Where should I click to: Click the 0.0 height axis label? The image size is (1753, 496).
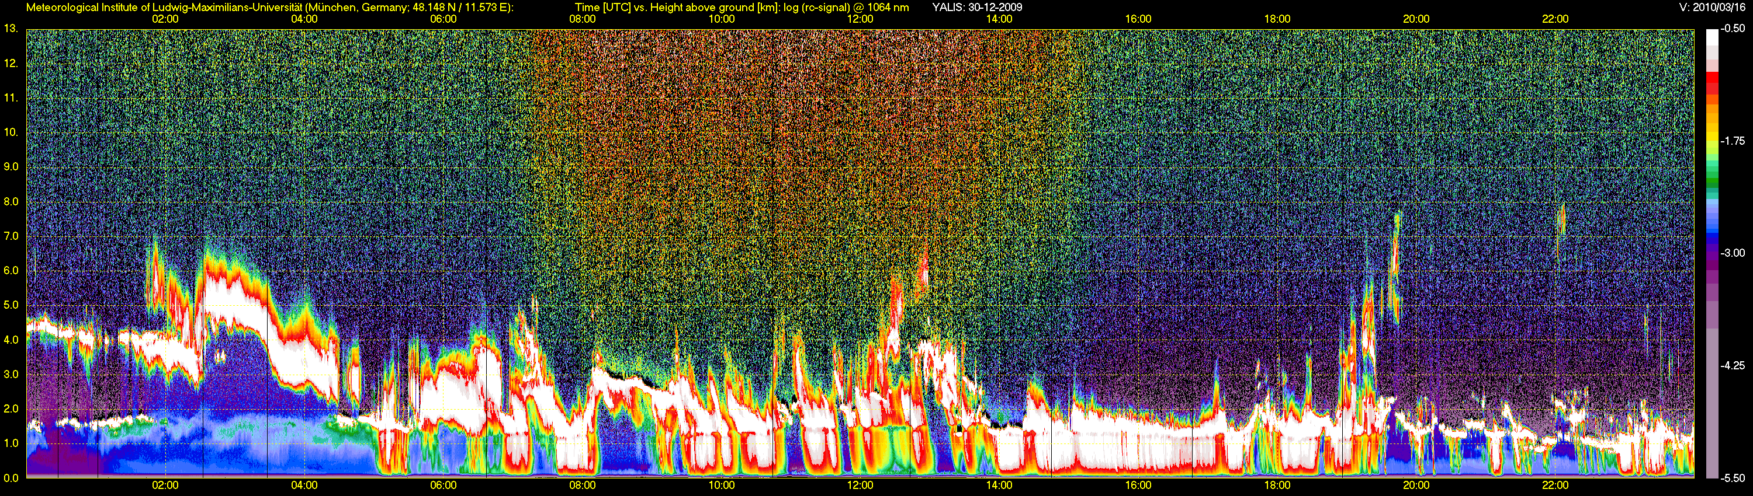[11, 478]
